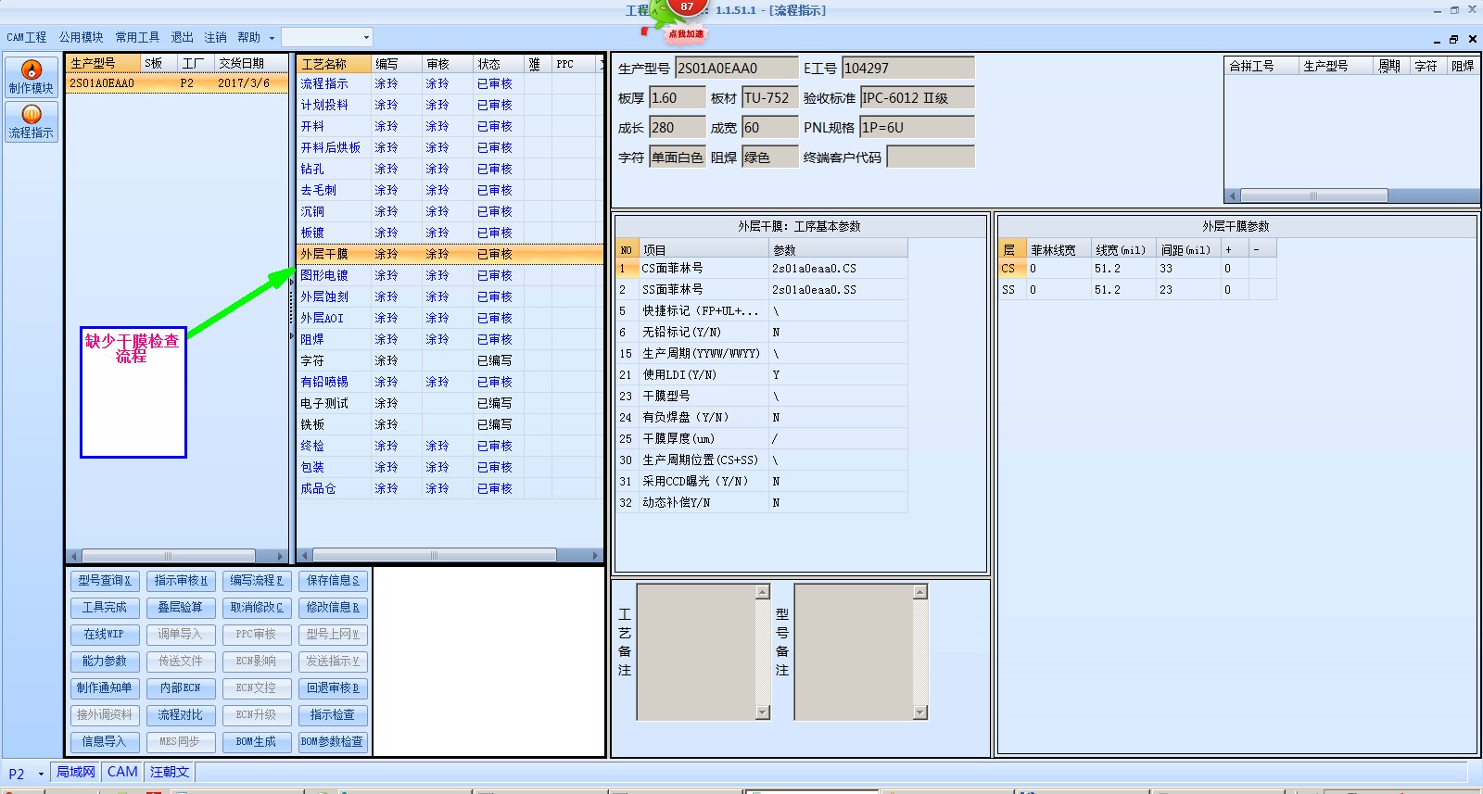
Task: Click the 生产型号 input field
Action: (736, 68)
